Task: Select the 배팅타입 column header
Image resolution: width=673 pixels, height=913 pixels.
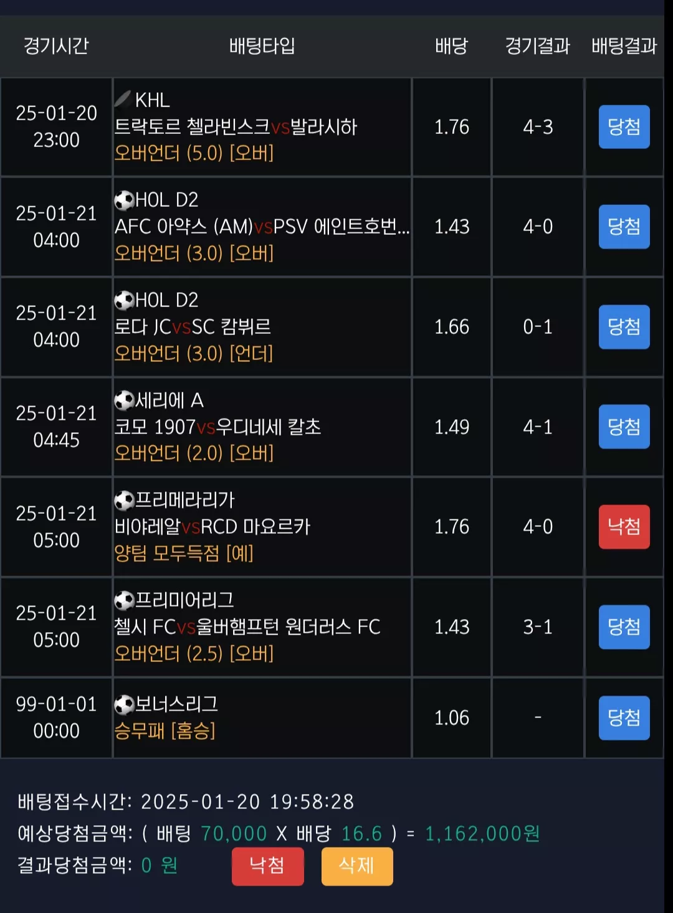Action: [x=262, y=46]
